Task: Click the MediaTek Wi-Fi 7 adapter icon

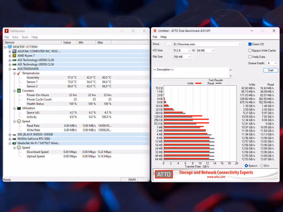Action: tap(14, 143)
